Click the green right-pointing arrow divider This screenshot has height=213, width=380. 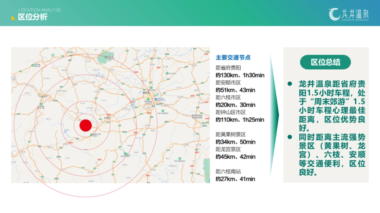click(275, 115)
